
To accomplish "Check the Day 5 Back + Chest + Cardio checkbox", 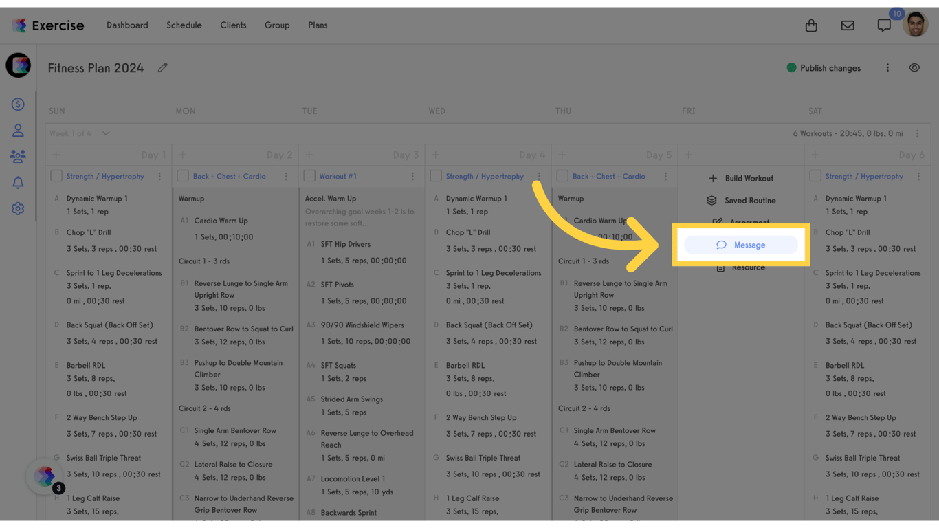I will tap(562, 176).
